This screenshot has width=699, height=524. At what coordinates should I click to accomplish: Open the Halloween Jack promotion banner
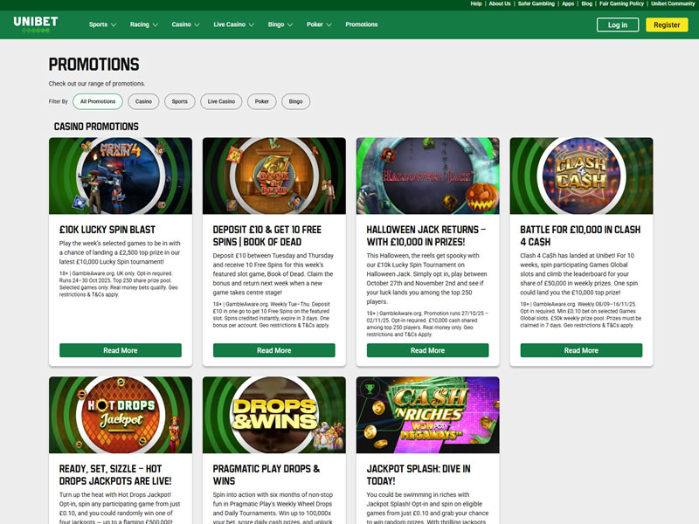tap(427, 176)
